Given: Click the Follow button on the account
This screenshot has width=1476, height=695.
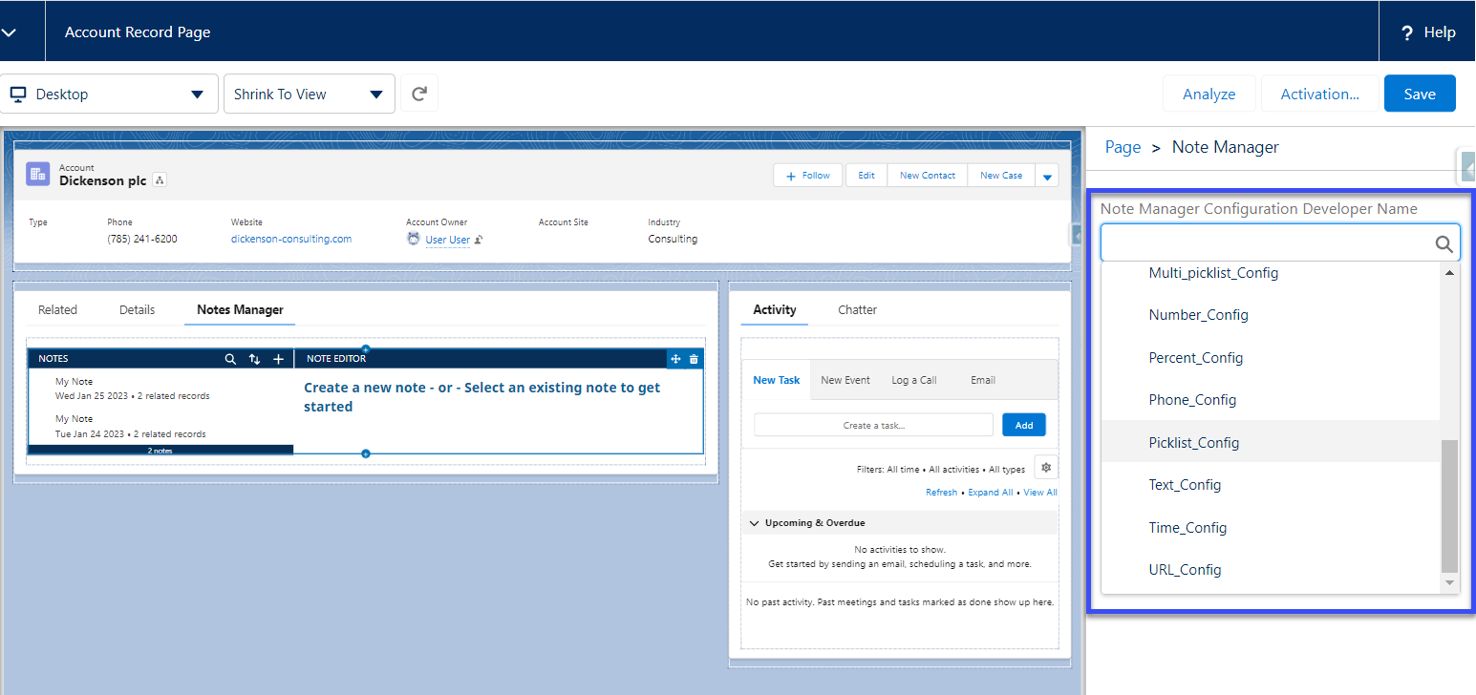Looking at the screenshot, I should [807, 175].
